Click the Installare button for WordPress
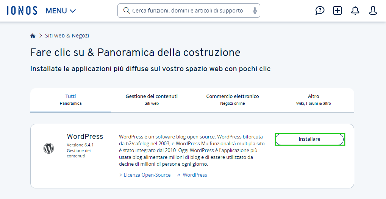 point(309,139)
